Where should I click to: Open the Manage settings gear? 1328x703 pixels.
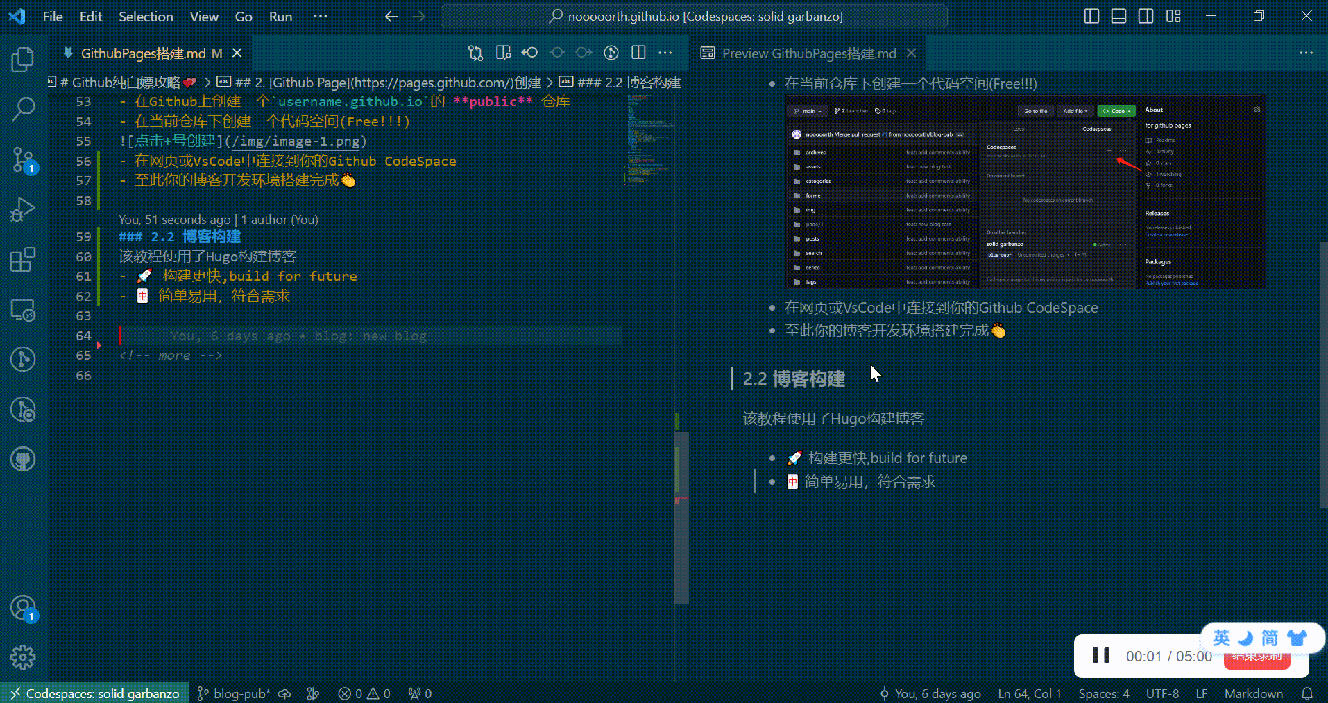coord(23,657)
